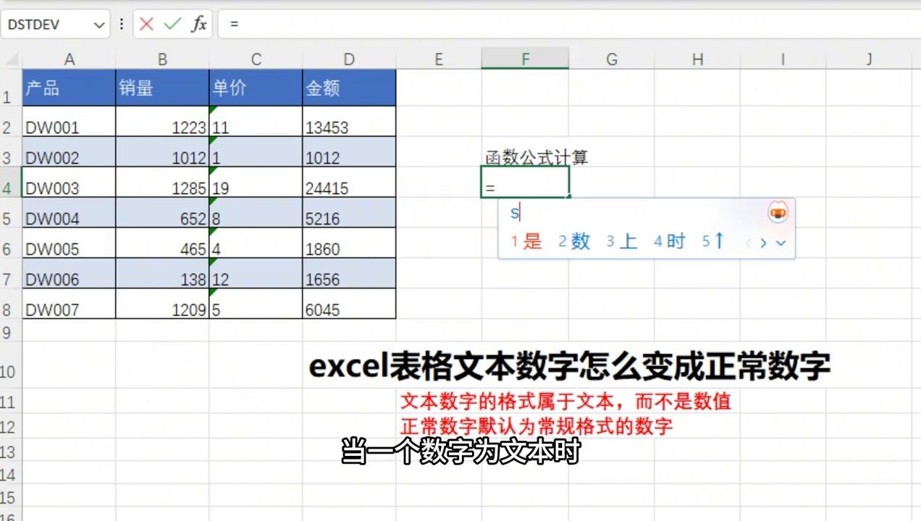Select cell containing DW004
Image resolution: width=921 pixels, height=521 pixels.
[69, 213]
